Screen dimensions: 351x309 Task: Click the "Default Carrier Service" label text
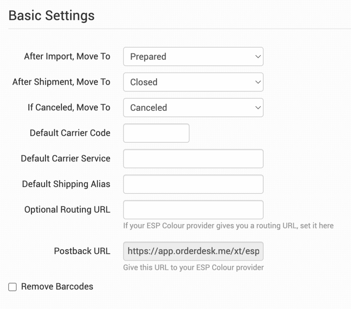(x=65, y=158)
